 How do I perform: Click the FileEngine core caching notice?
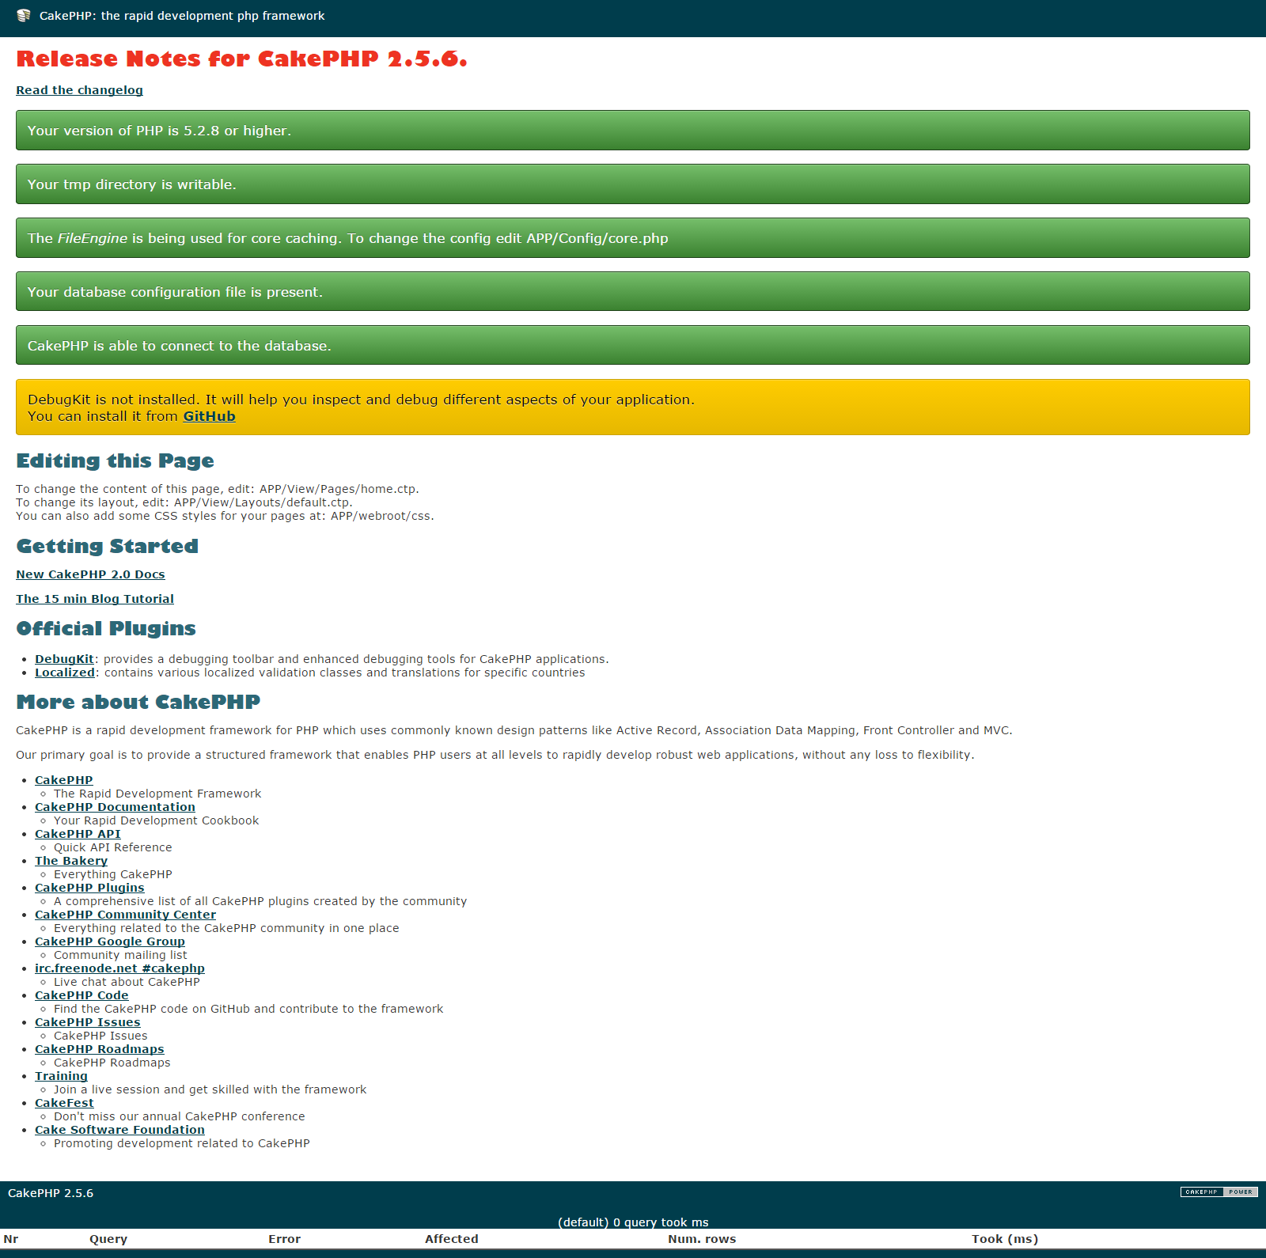click(633, 238)
